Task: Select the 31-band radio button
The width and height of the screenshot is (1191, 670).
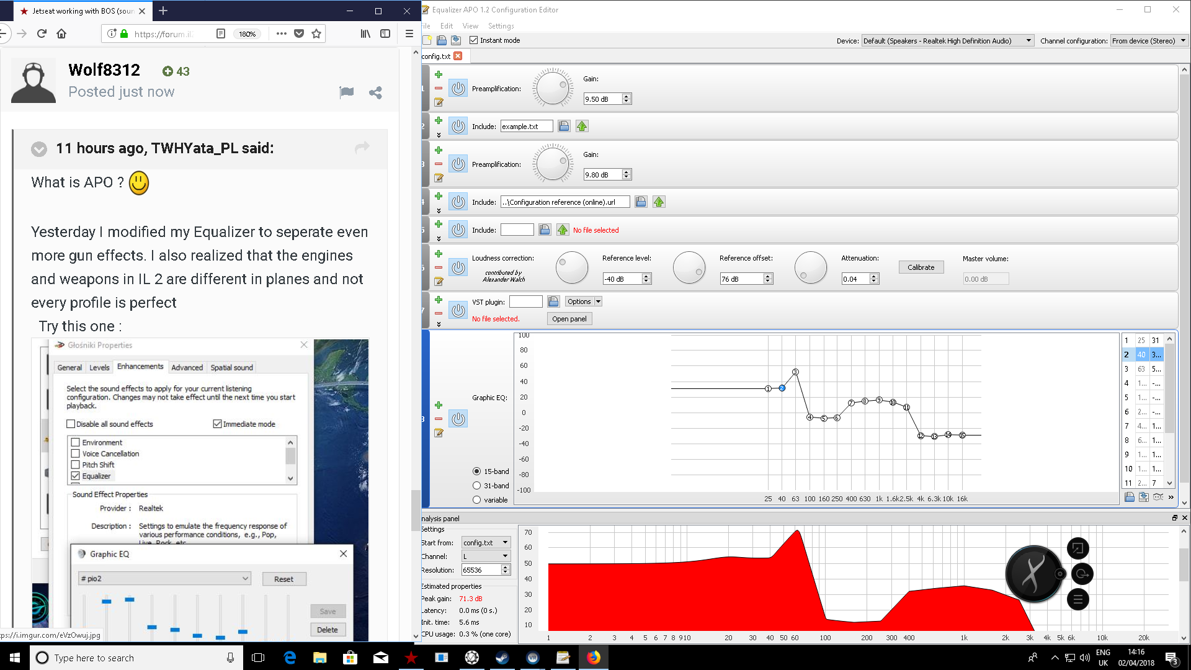Action: (476, 486)
